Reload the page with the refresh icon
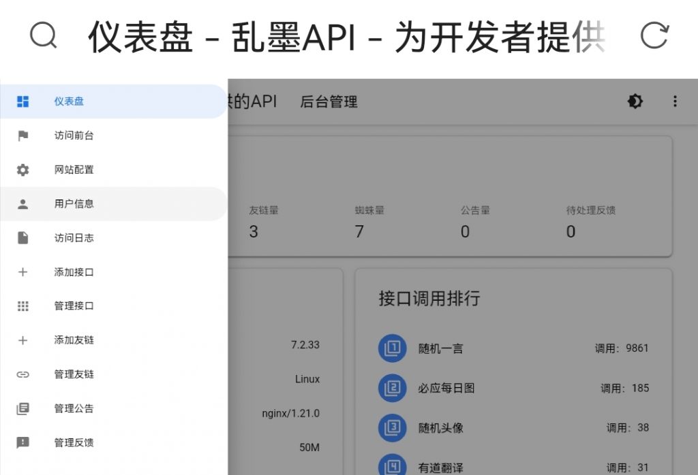This screenshot has height=475, width=698. [x=655, y=35]
